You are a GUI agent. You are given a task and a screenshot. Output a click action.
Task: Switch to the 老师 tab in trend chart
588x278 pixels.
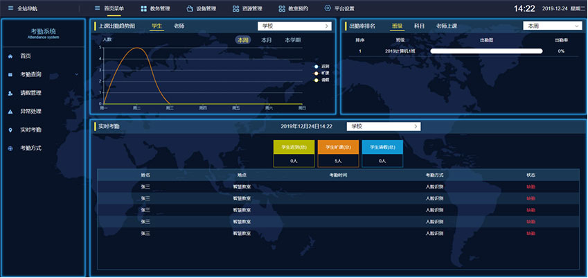tap(179, 26)
